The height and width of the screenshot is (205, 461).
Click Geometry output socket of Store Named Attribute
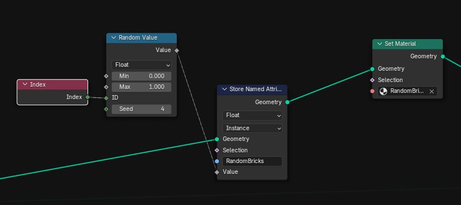(288, 102)
